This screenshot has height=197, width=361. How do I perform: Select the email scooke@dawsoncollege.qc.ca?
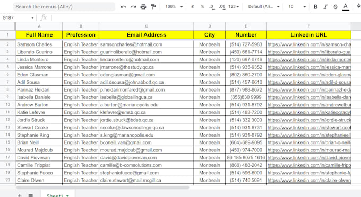(x=147, y=128)
